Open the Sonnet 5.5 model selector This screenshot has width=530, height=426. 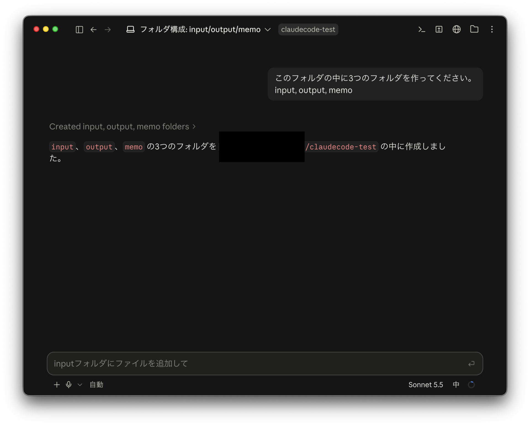426,385
